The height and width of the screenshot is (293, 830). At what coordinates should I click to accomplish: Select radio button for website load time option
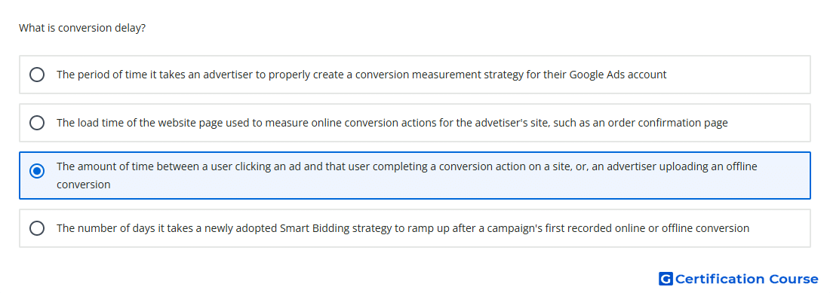[x=37, y=123]
